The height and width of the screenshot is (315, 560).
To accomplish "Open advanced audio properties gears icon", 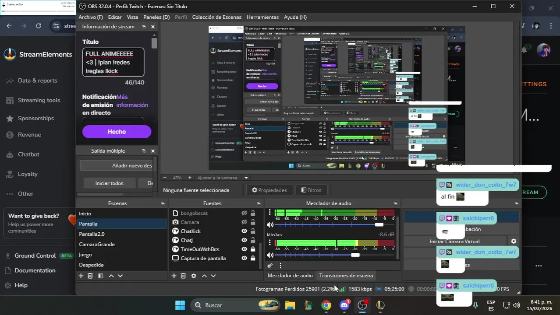I will (270, 266).
